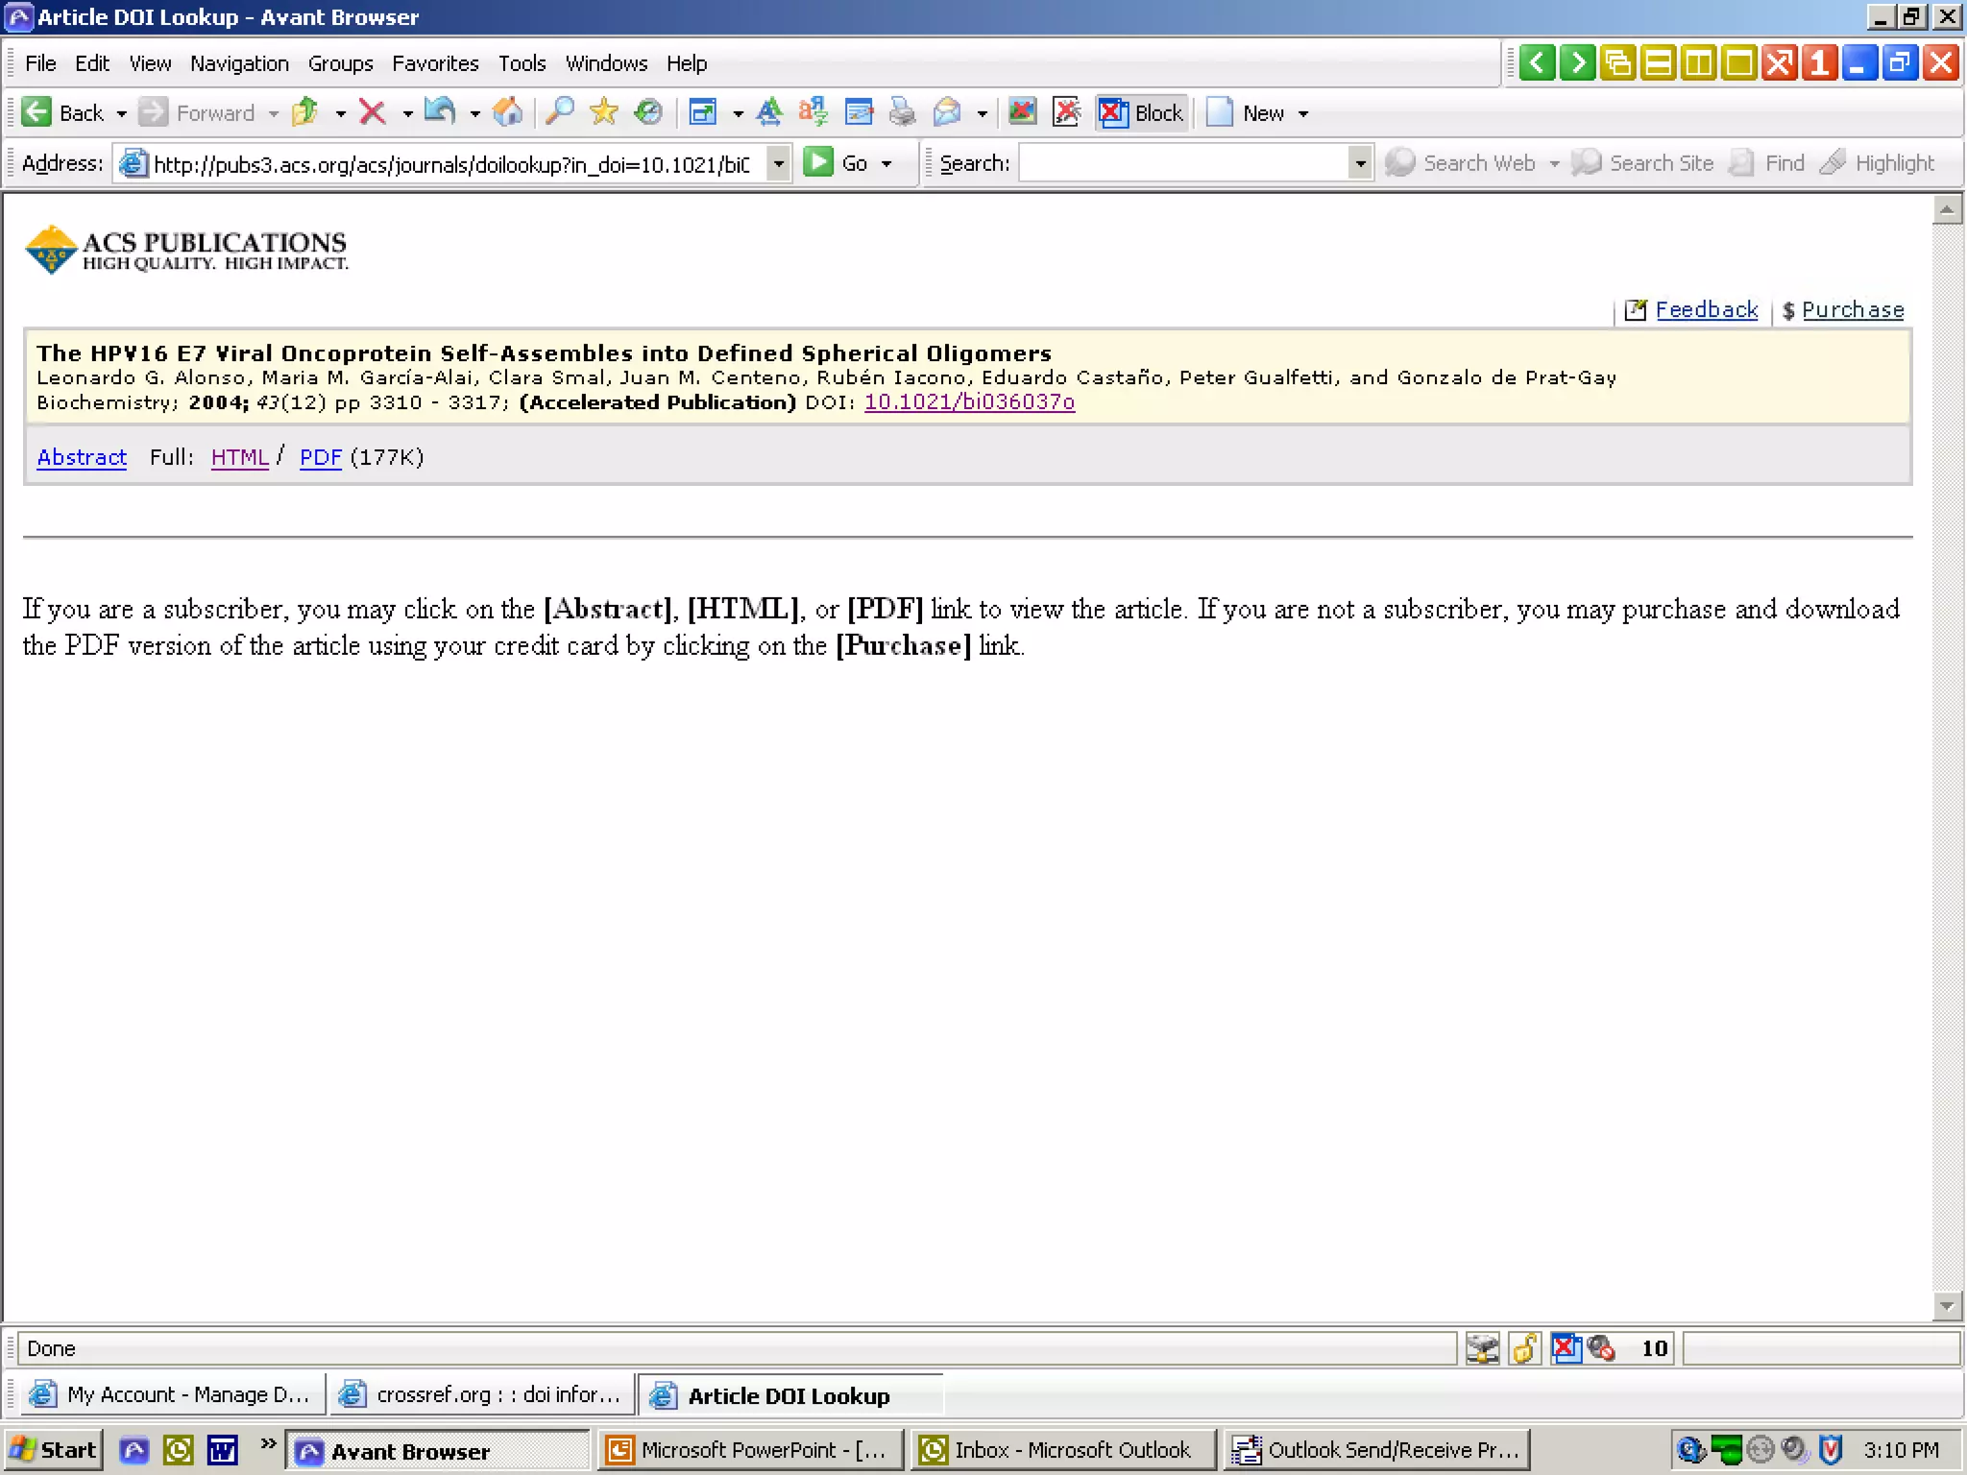The height and width of the screenshot is (1475, 1967).
Task: Expand the Address bar URL dropdown
Action: point(779,163)
